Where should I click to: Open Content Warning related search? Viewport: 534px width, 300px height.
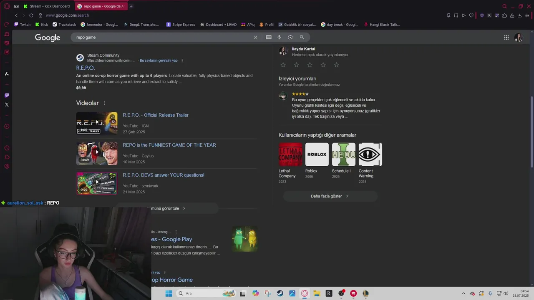[x=370, y=163]
